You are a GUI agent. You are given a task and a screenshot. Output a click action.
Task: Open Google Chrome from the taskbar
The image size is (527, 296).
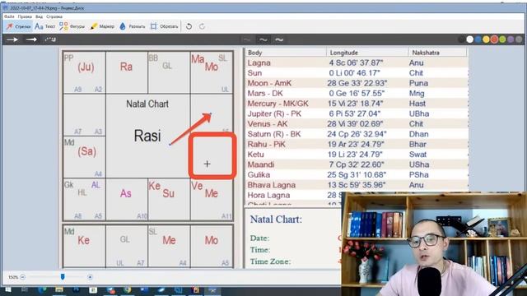click(128, 290)
